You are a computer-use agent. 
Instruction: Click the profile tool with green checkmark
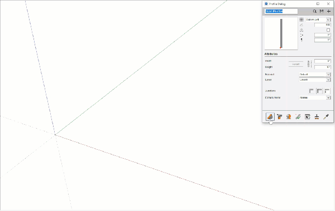(298, 116)
